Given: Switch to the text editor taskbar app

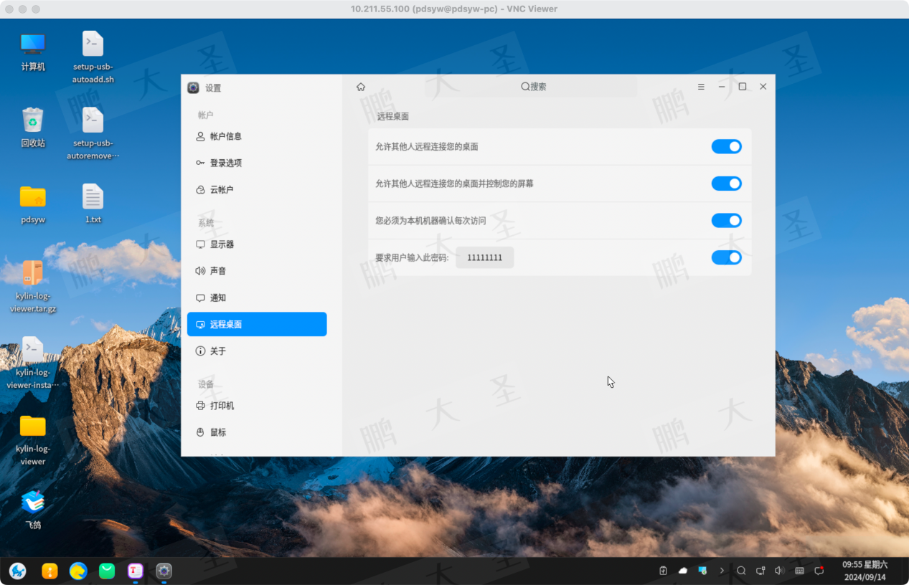Looking at the screenshot, I should 135,571.
